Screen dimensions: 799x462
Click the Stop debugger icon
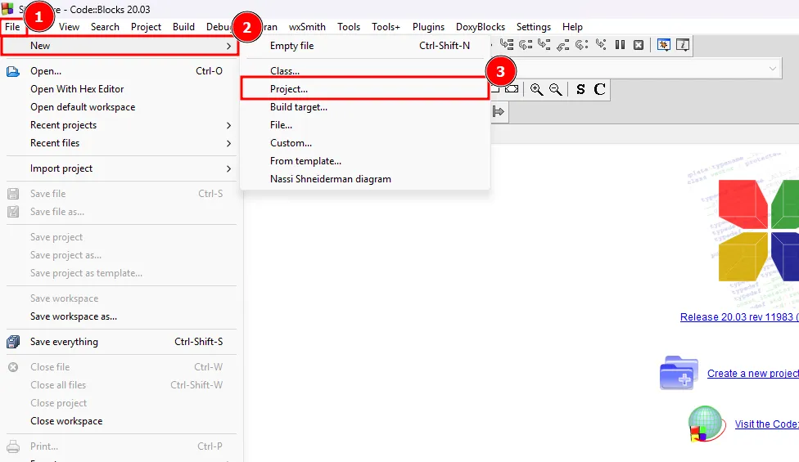639,45
